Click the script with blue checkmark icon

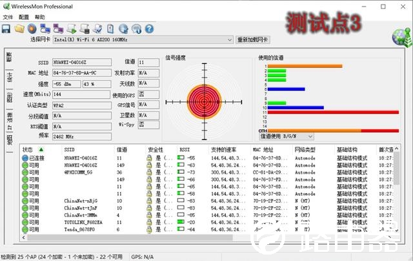click(x=97, y=28)
